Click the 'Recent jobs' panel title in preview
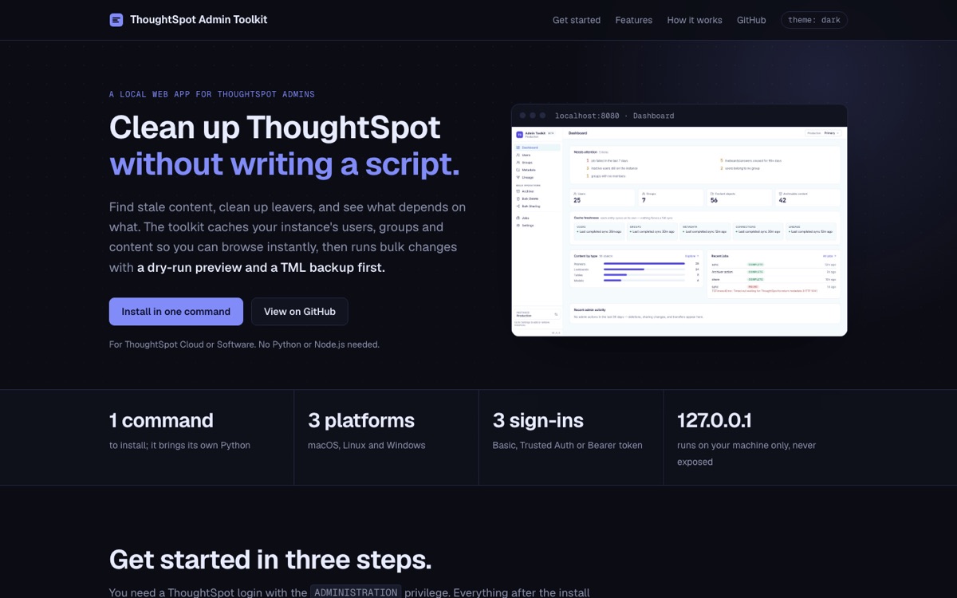The height and width of the screenshot is (598, 957). click(722, 256)
